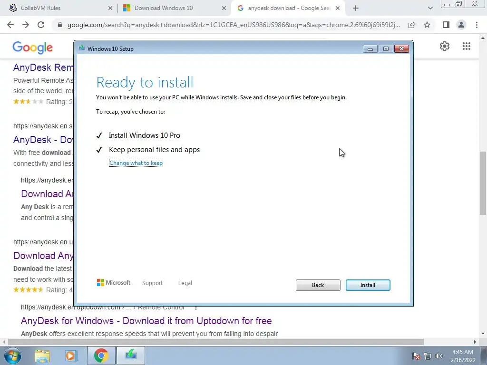Click the scroll down arrow in Chrome

point(483,334)
